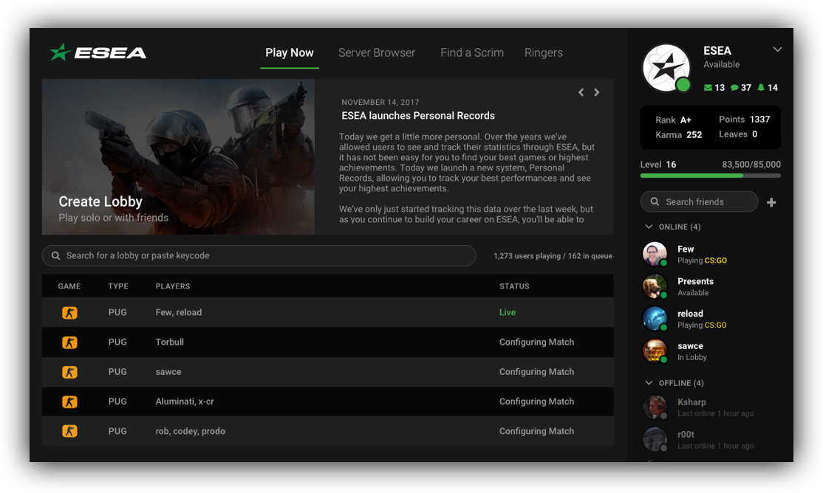Select friend name Few
This screenshot has width=823, height=493.
pos(686,249)
